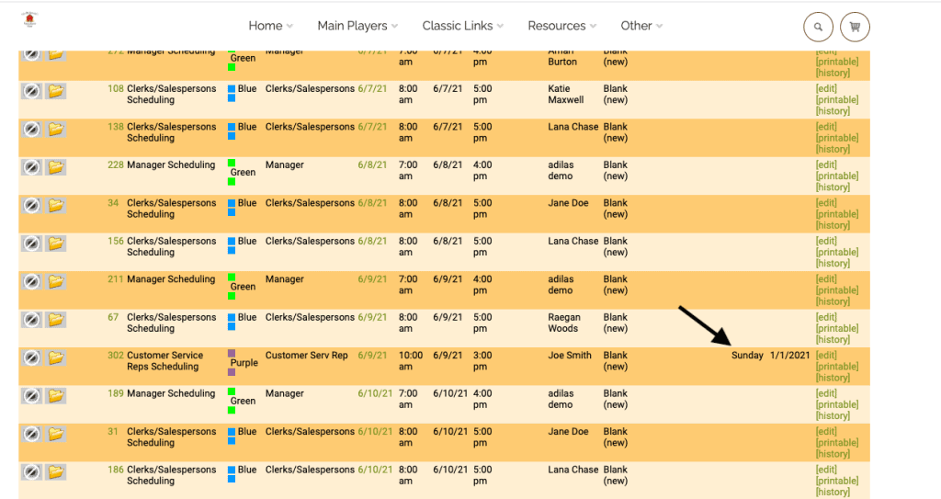Click the 6/10/21 date link in row 186
This screenshot has width=941, height=499.
click(375, 470)
